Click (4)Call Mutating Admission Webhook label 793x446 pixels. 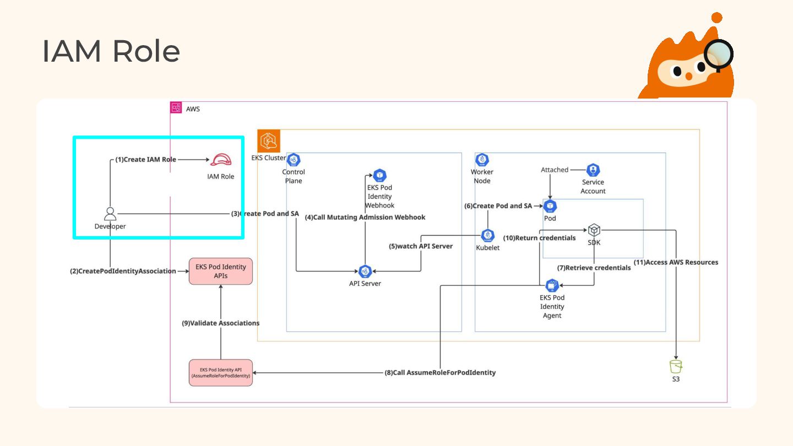(x=365, y=217)
